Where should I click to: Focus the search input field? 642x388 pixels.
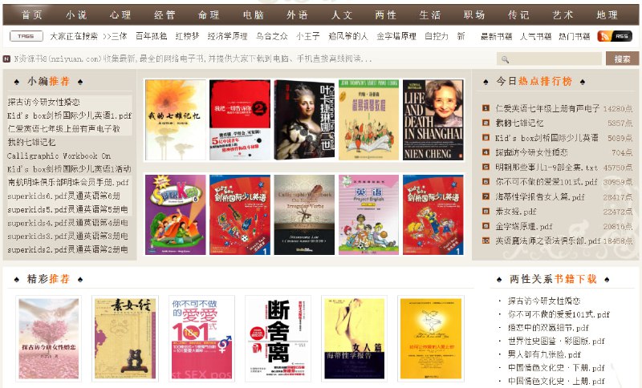(x=549, y=59)
